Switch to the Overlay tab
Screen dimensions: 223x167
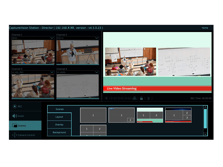pyautogui.click(x=59, y=125)
